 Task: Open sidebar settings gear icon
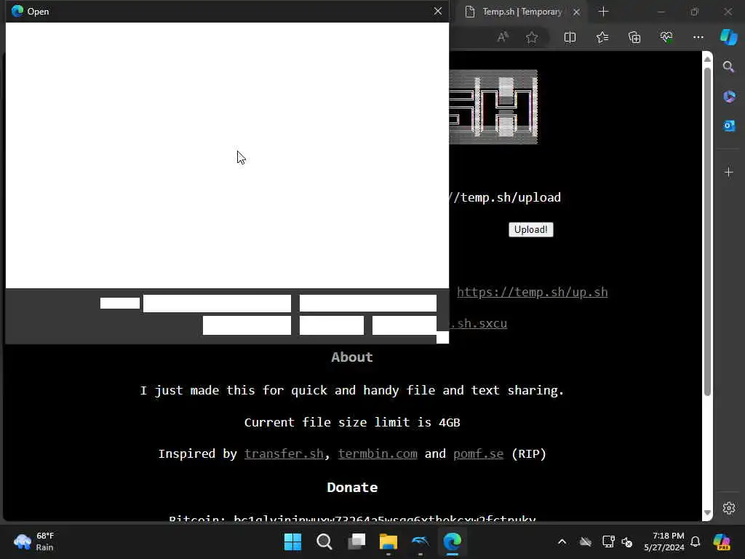[x=729, y=508]
